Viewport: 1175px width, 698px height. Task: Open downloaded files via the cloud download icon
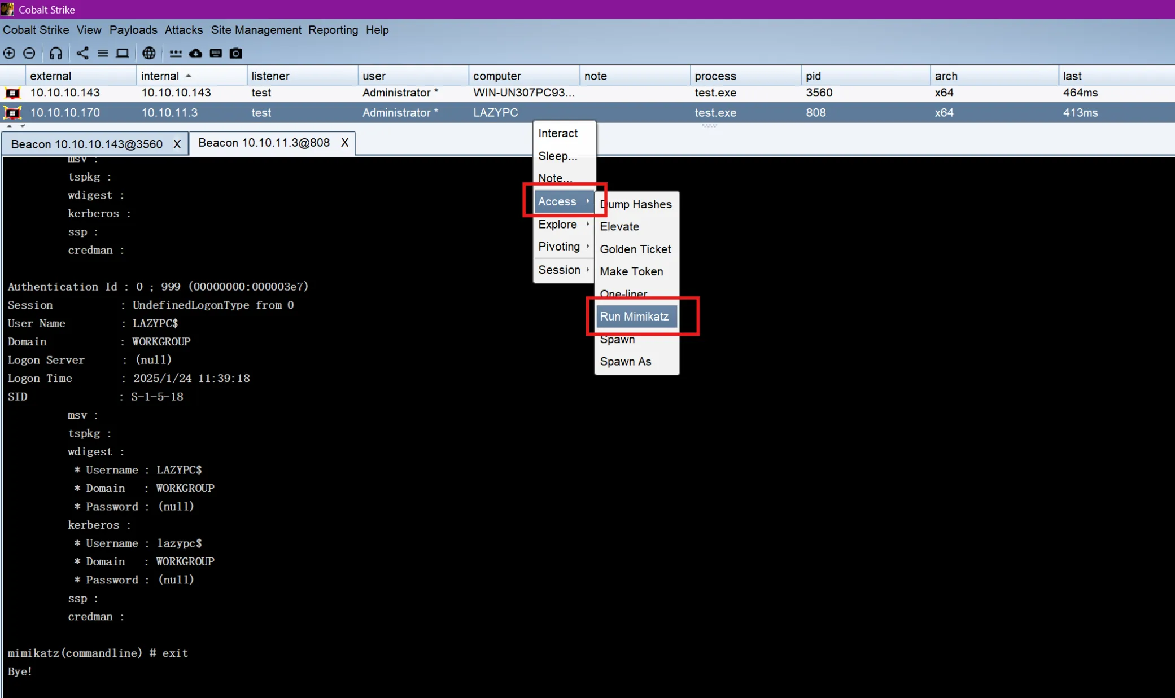[x=195, y=53]
